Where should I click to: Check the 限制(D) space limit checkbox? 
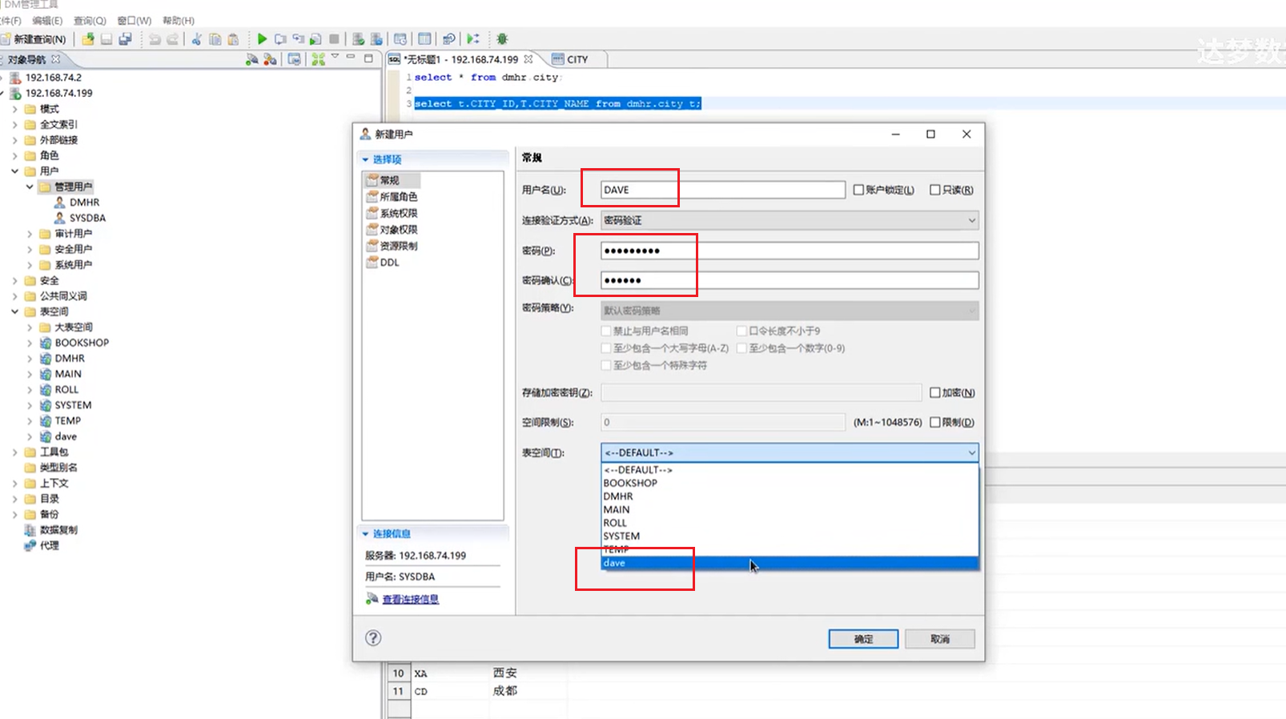[934, 422]
